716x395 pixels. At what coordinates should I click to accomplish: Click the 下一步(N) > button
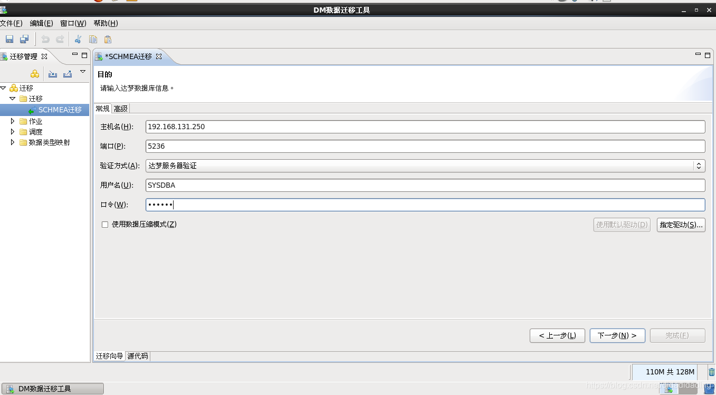tap(617, 335)
